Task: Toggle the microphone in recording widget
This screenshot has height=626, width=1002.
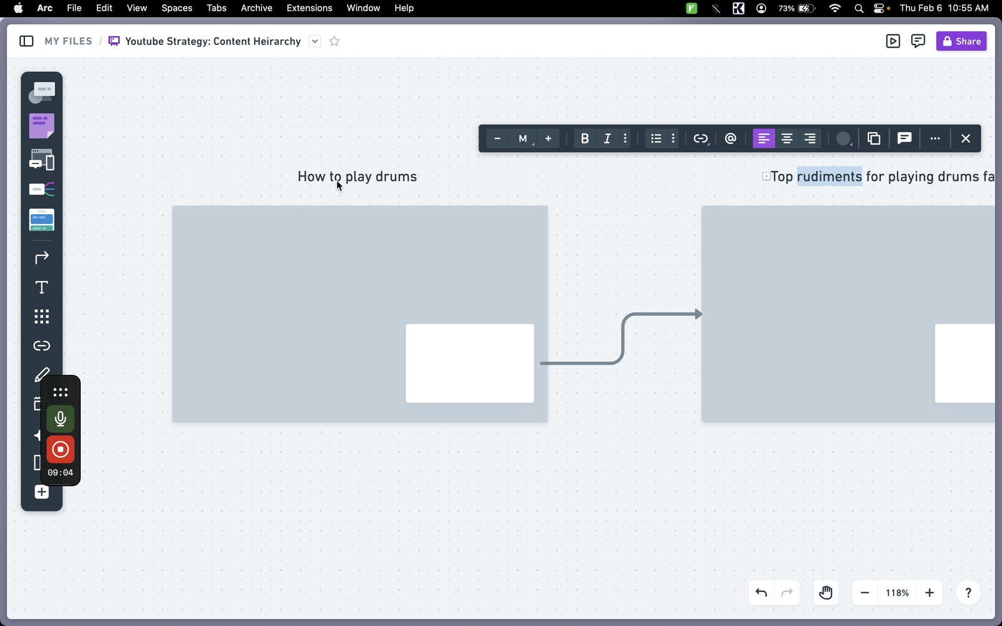Action: [x=61, y=419]
